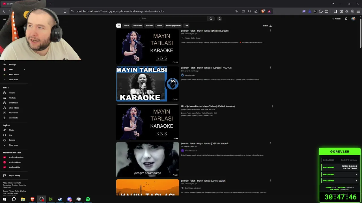Viewport: 362px width, 203px height.
Task: Open the Karga Karaoke COVER thumbnail
Action: tap(147, 84)
